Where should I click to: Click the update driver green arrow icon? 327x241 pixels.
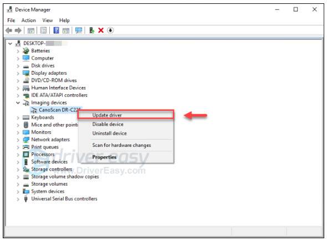91,30
